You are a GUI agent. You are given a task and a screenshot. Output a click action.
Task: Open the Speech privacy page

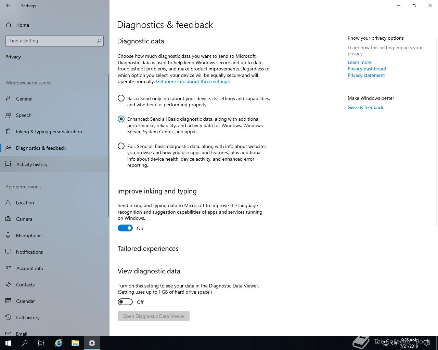click(55, 115)
